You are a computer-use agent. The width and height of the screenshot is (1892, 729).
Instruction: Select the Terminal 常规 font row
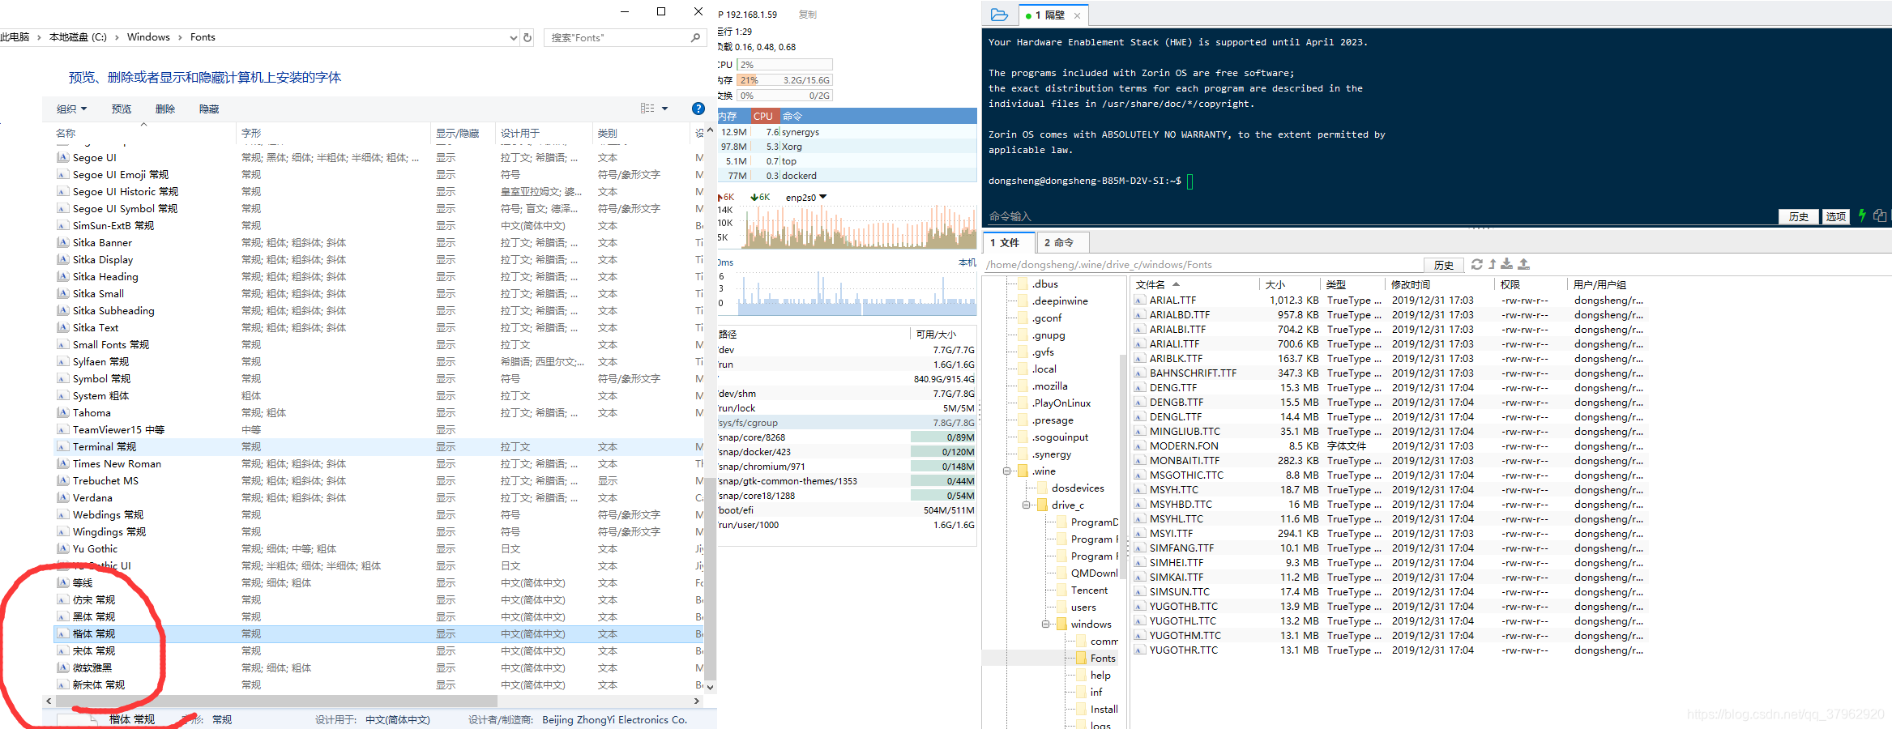point(379,446)
